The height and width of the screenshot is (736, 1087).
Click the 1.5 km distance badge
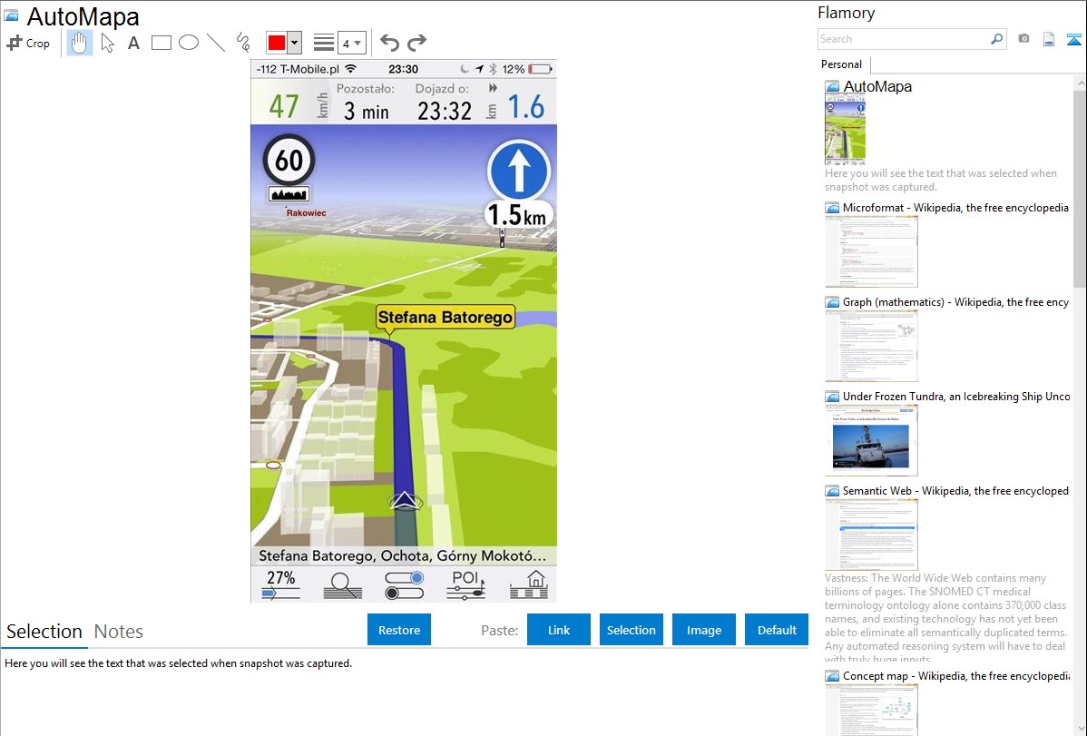517,215
